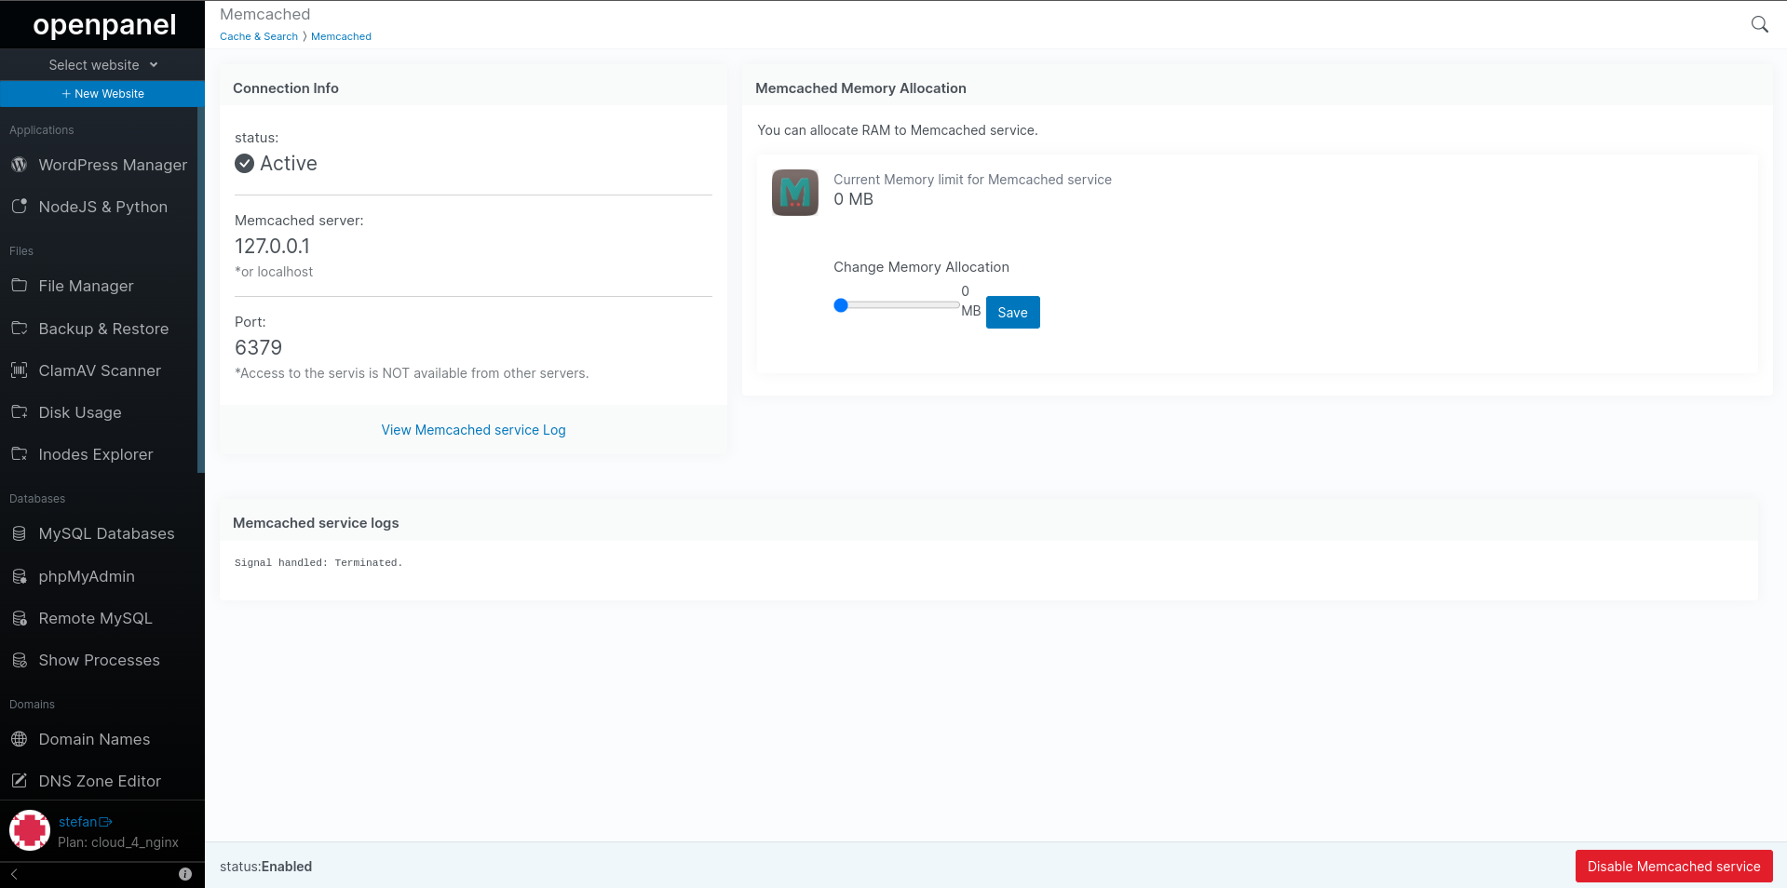Click the 127.0.0.1 server address
The height and width of the screenshot is (888, 1787).
coord(272,247)
